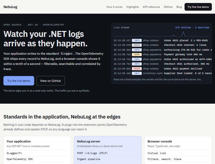Click the 'Rows are a fixed example' footnote
The image size is (215, 164).
coord(157,79)
